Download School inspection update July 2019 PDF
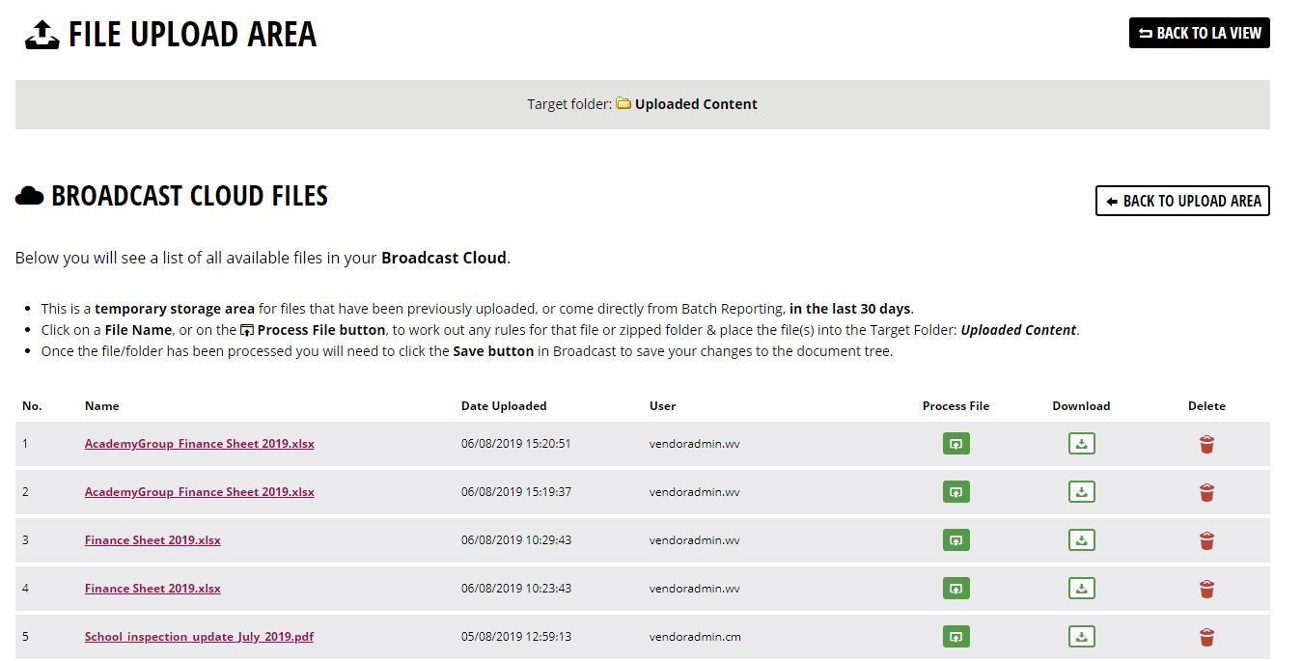 (1081, 637)
